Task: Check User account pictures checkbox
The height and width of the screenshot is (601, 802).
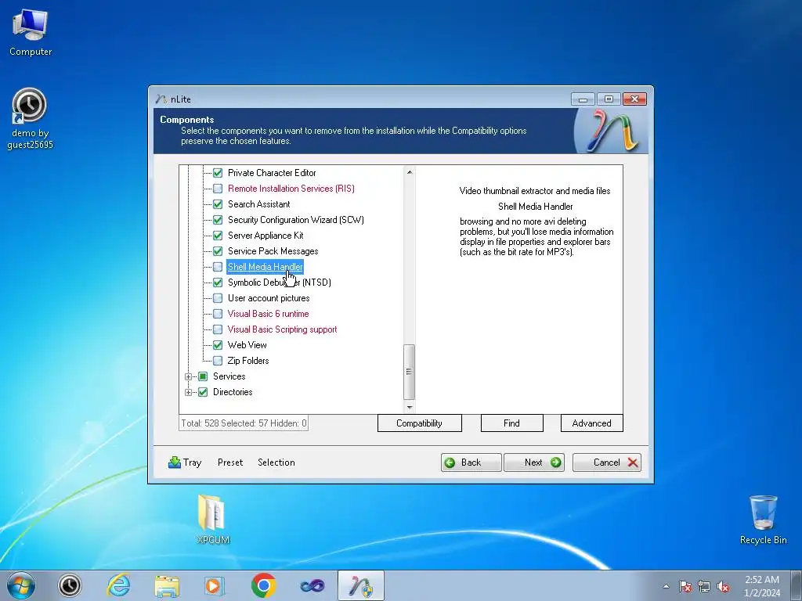Action: 218,298
